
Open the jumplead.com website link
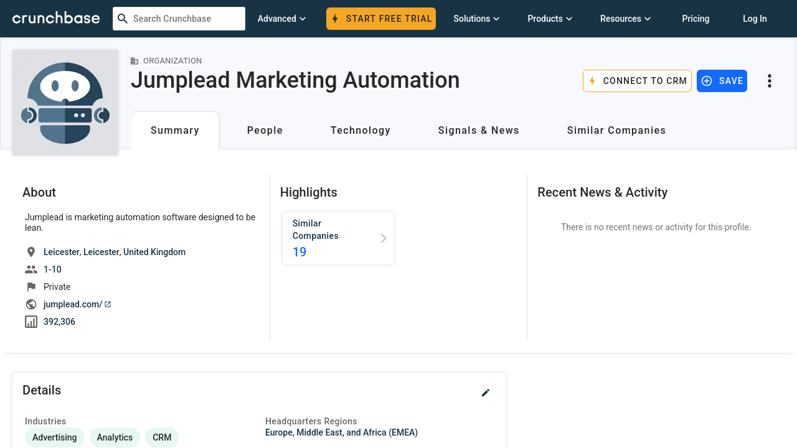pyautogui.click(x=73, y=304)
